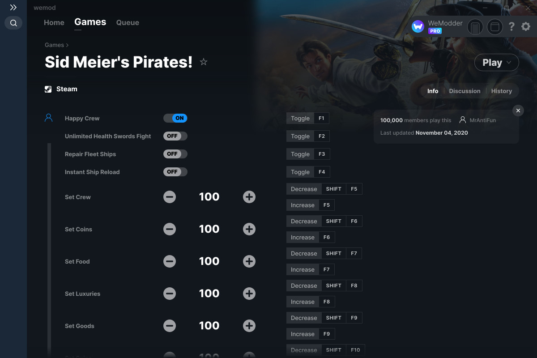Enable Instant Ship Reload toggle
537x358 pixels.
(x=175, y=172)
